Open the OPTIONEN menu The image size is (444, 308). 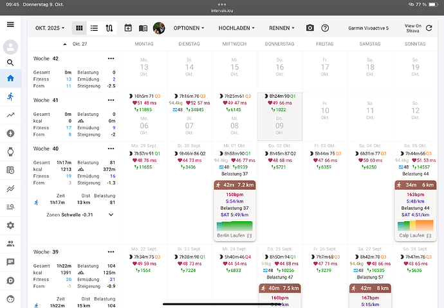point(189,28)
